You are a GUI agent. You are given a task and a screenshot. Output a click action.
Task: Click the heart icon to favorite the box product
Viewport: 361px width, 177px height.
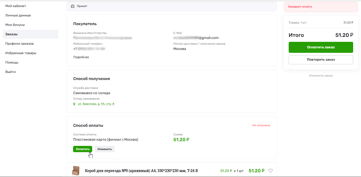[x=271, y=170]
